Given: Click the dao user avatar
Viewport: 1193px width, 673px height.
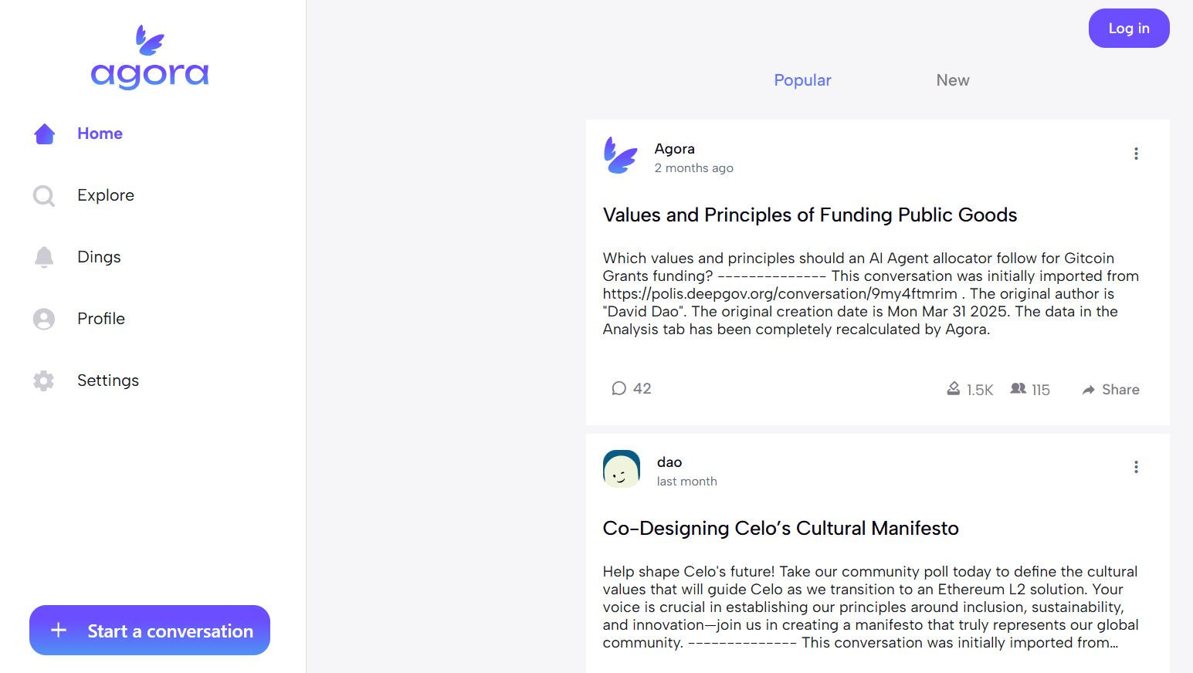Looking at the screenshot, I should tap(622, 468).
